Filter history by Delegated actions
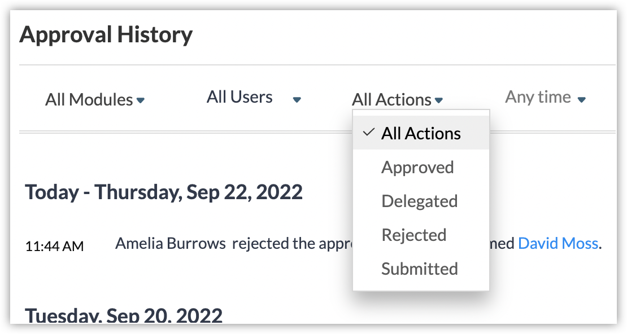The height and width of the screenshot is (334, 627). 419,201
